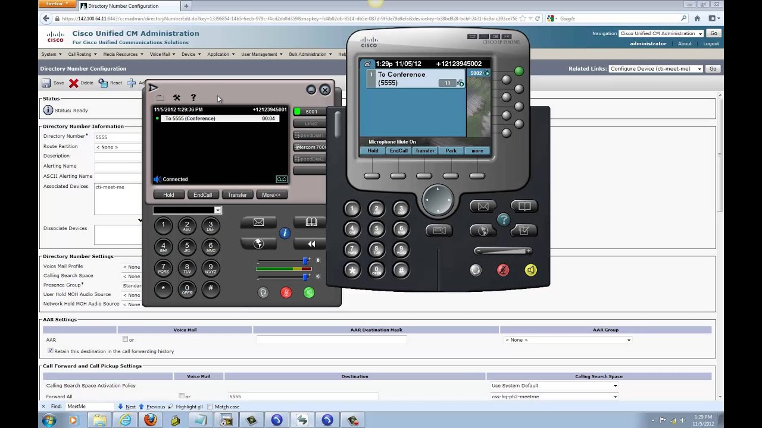Click the rewind arrows button on the dark softphone

(x=311, y=244)
